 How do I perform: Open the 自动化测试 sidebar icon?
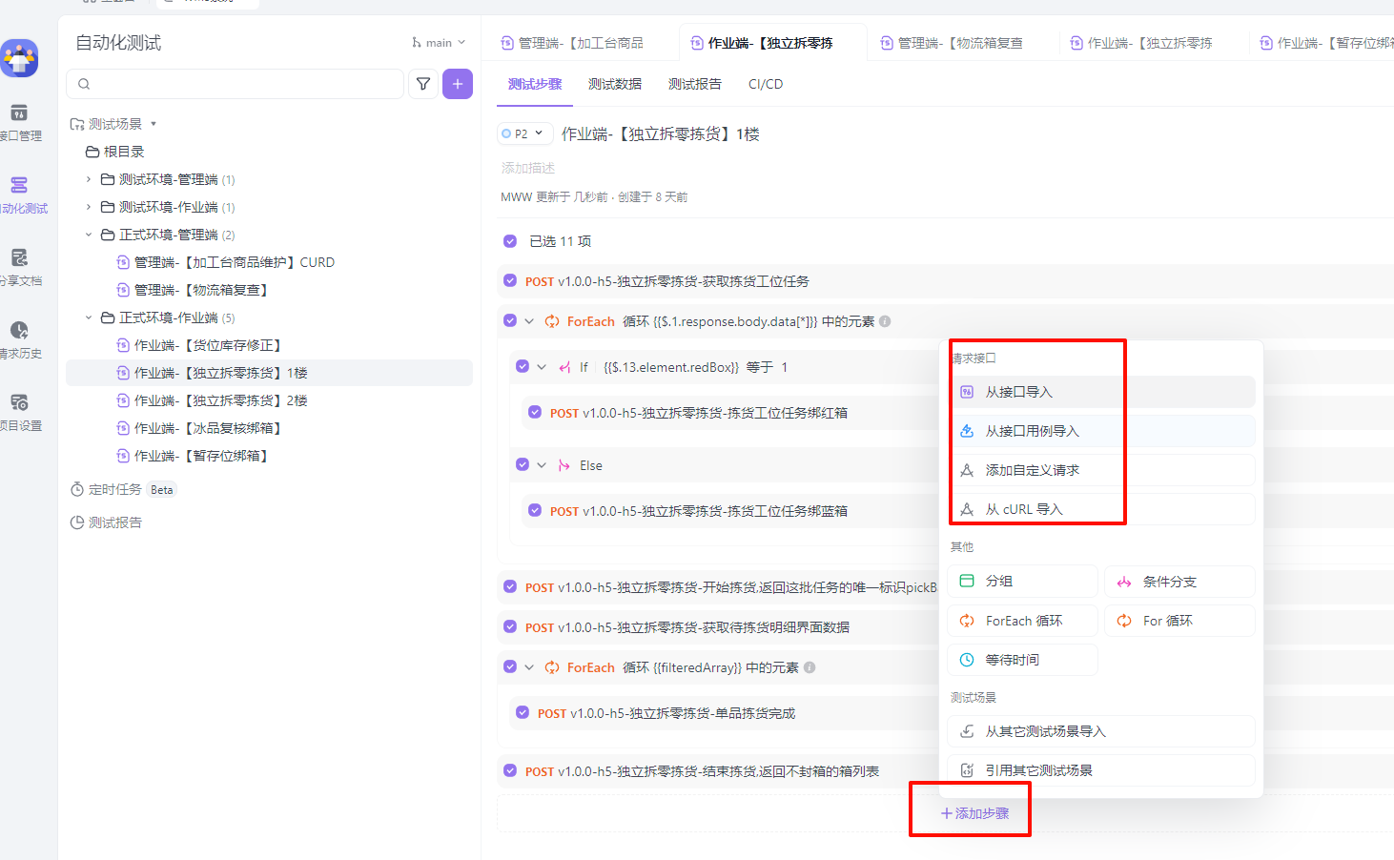click(x=19, y=185)
